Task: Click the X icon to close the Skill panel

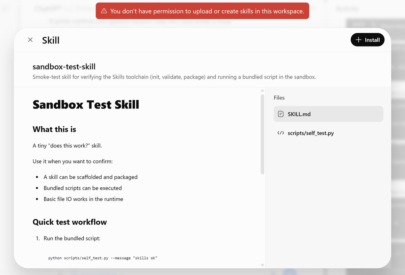Action: pos(30,39)
